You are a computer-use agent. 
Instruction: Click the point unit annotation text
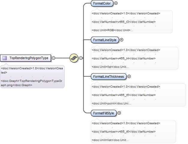pos(111,103)
